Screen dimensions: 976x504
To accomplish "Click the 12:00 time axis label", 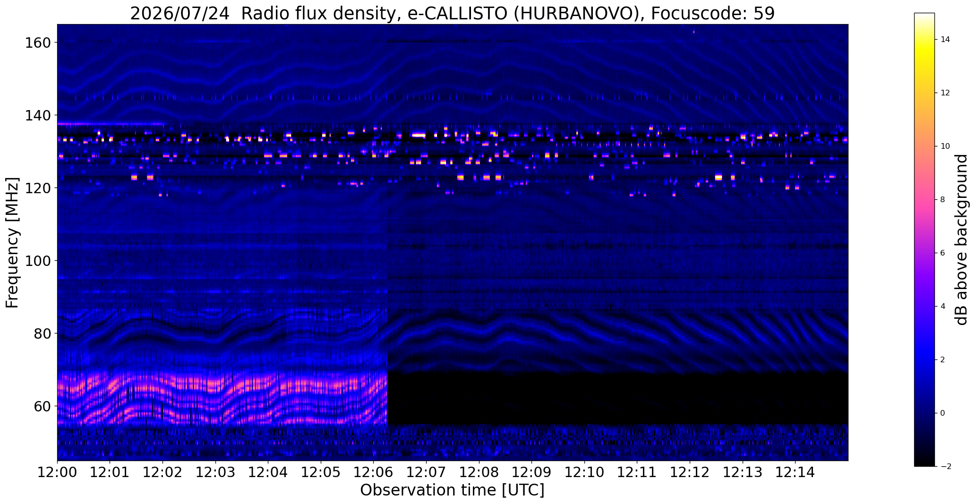I will coord(57,471).
